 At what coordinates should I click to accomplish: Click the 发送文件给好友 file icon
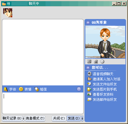(89, 84)
